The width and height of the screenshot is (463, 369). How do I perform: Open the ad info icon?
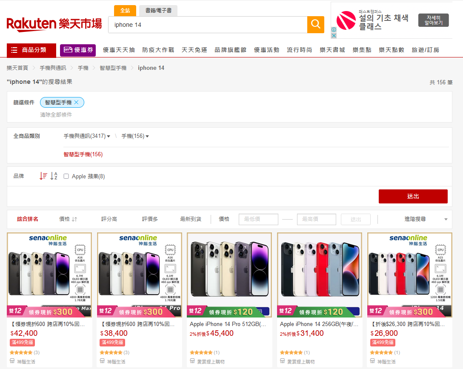pyautogui.click(x=334, y=29)
